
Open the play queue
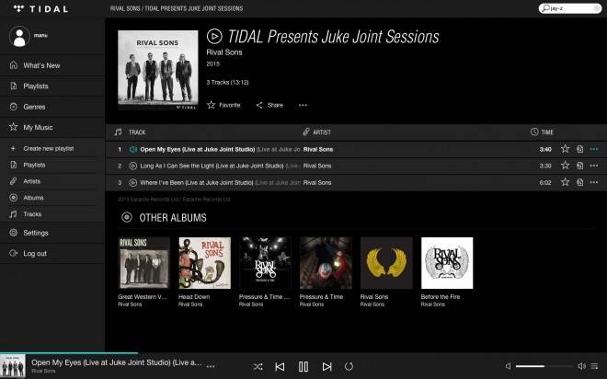click(x=595, y=366)
